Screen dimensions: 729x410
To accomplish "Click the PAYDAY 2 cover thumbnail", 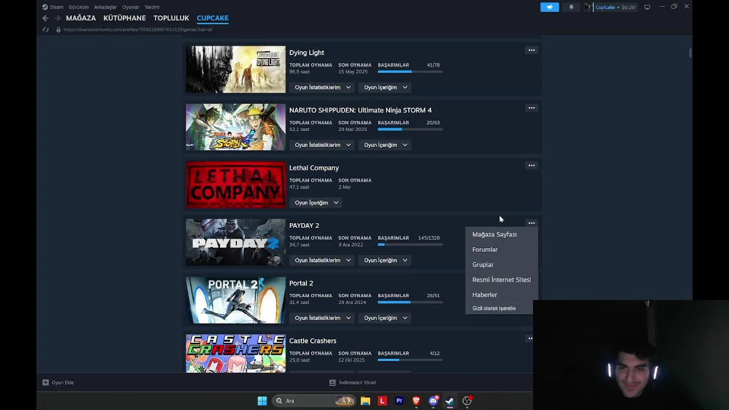I will [x=235, y=243].
